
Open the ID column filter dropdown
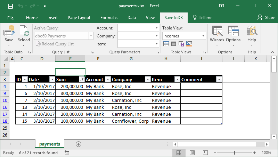point(25,80)
